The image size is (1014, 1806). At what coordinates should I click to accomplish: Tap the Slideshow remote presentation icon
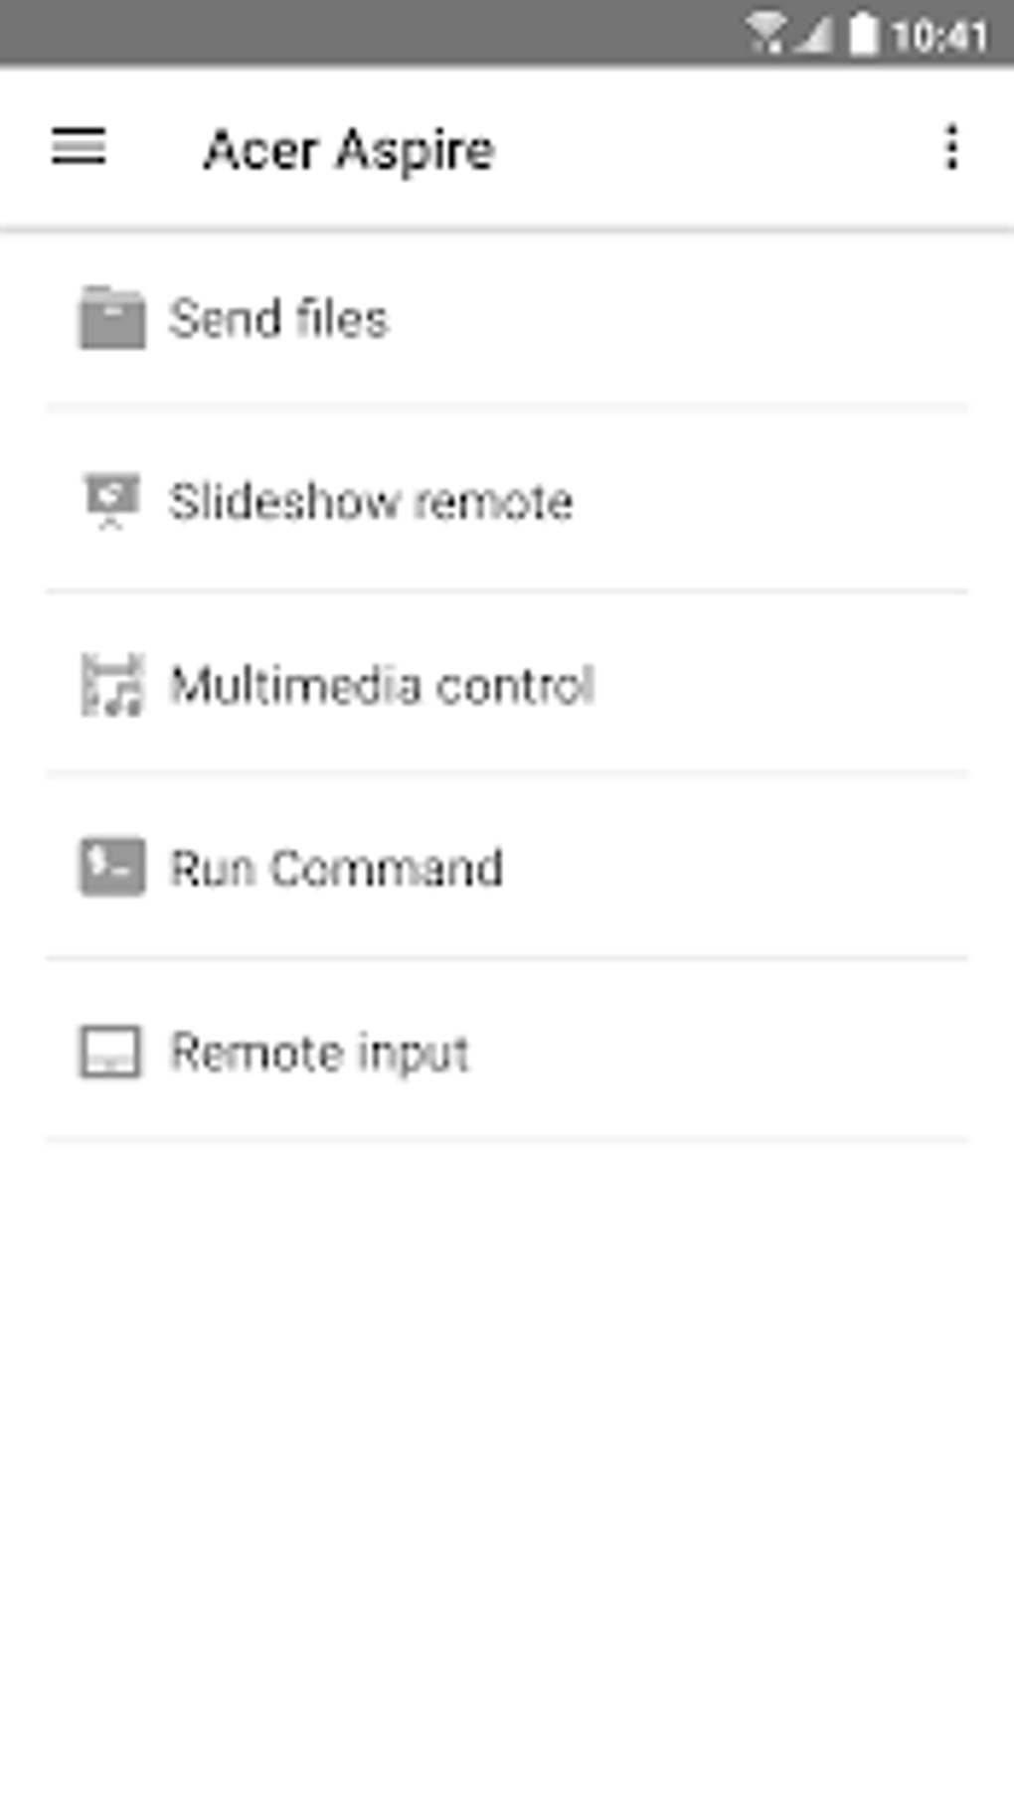click(111, 501)
